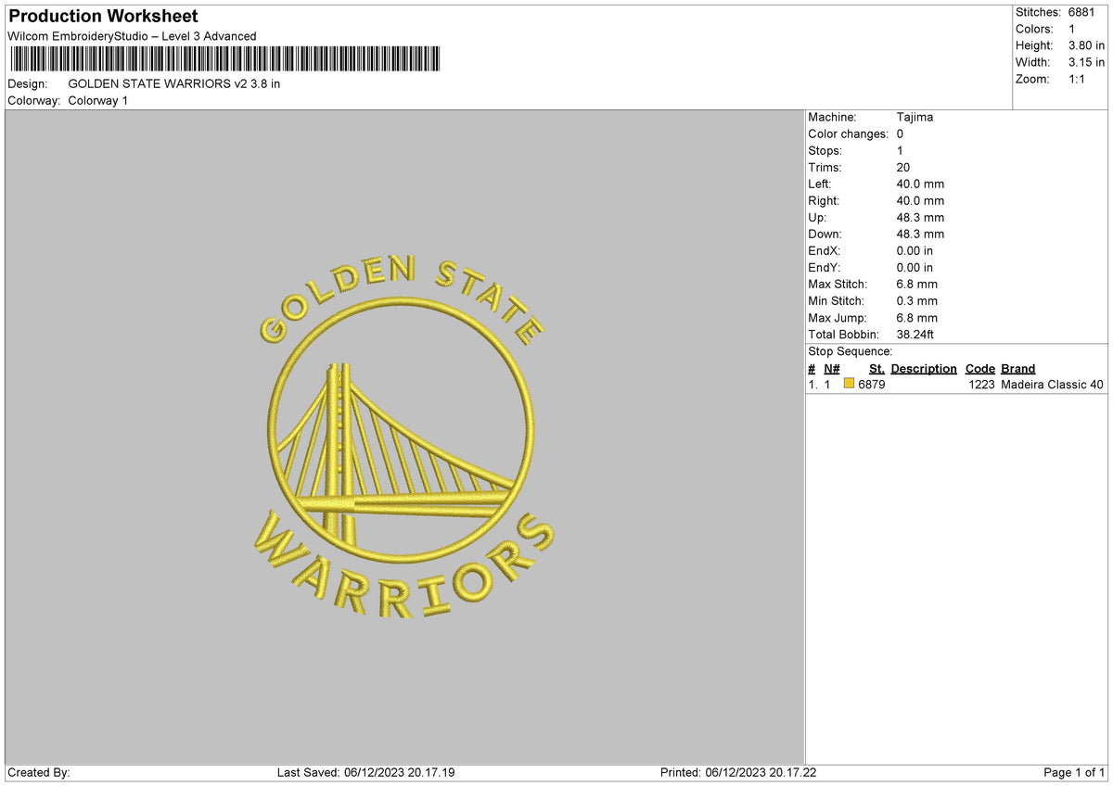The height and width of the screenshot is (786, 1113).
Task: Click the yellow thread color swatch
Action: tap(849, 385)
